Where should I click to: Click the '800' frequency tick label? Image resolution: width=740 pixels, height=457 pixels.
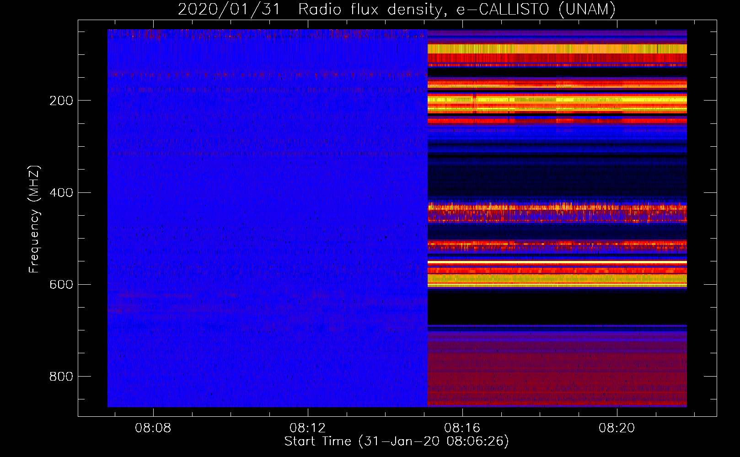point(61,377)
